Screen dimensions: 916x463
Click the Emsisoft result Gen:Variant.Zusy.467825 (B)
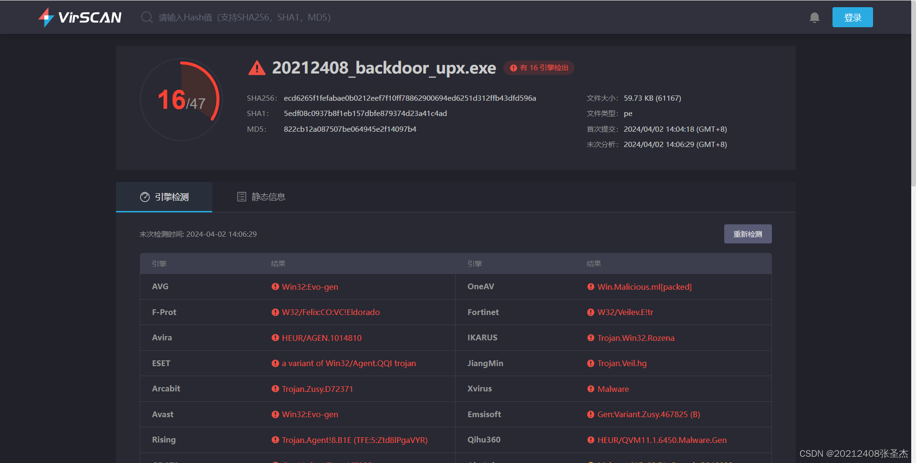pyautogui.click(x=649, y=414)
